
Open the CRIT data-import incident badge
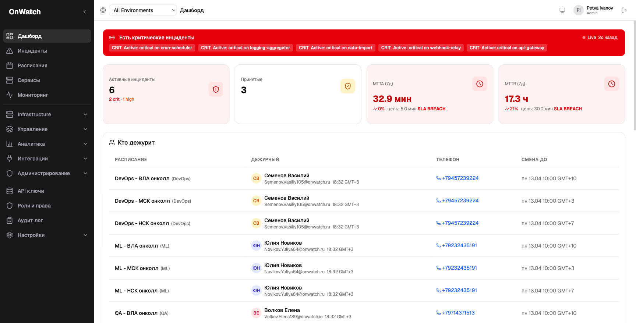336,48
